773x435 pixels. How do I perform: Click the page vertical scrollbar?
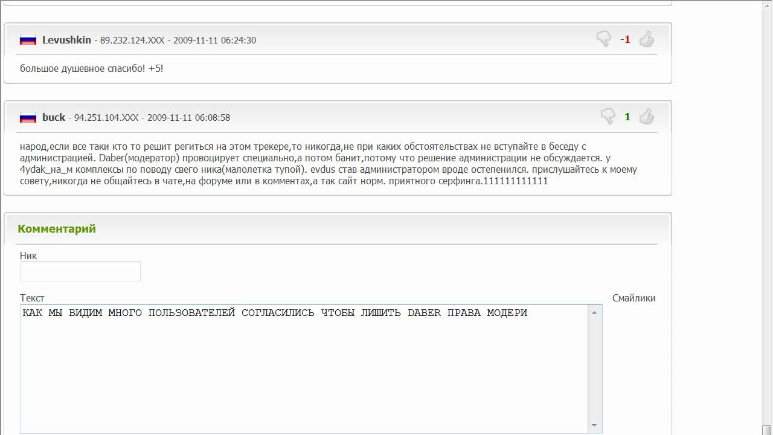pos(767,217)
